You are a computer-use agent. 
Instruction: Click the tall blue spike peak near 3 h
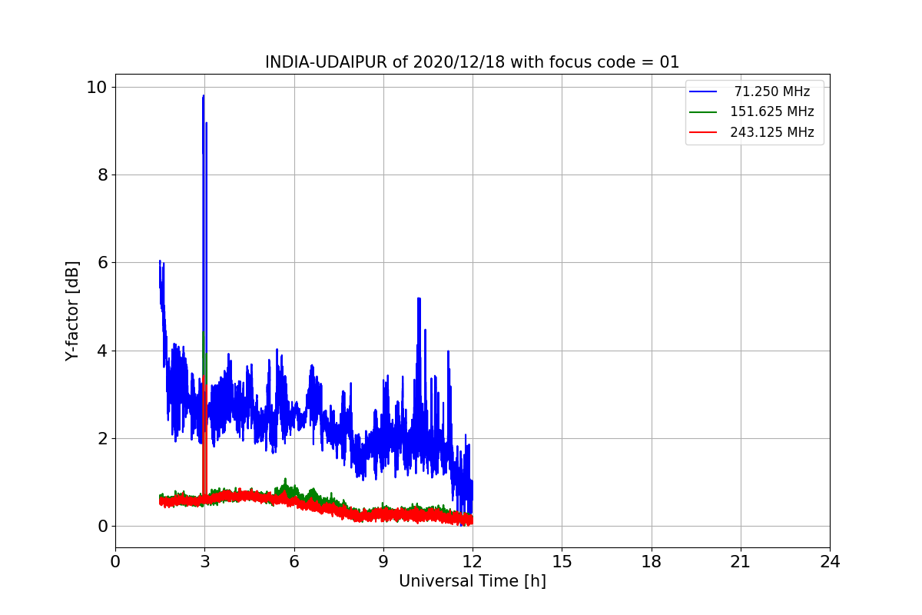pos(203,97)
